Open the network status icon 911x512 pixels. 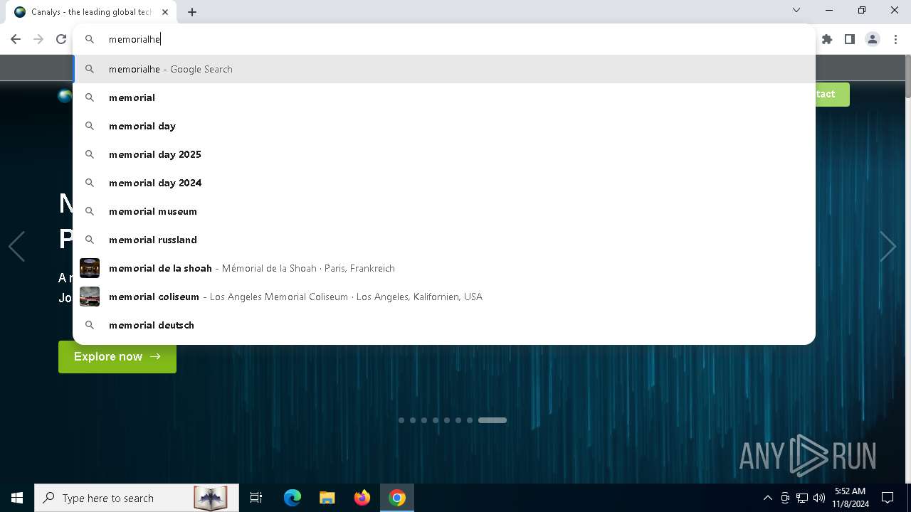[x=802, y=498]
